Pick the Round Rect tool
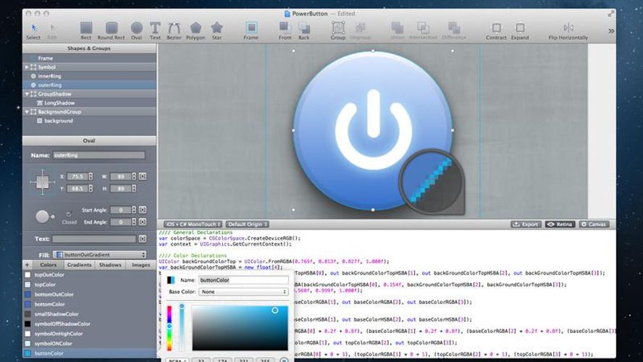643x362 pixels. point(111,30)
